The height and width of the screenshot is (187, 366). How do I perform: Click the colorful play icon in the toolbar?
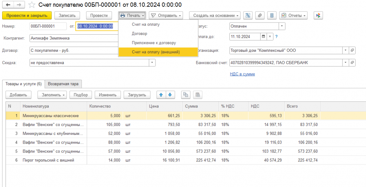pos(318,15)
